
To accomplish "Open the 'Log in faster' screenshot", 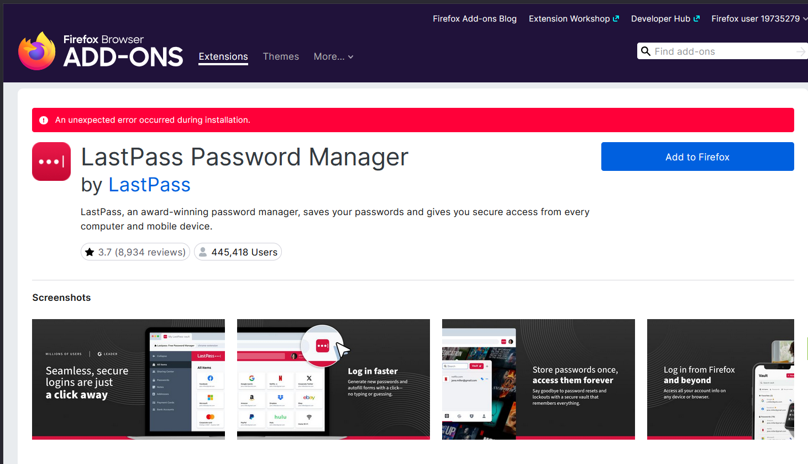I will click(333, 379).
